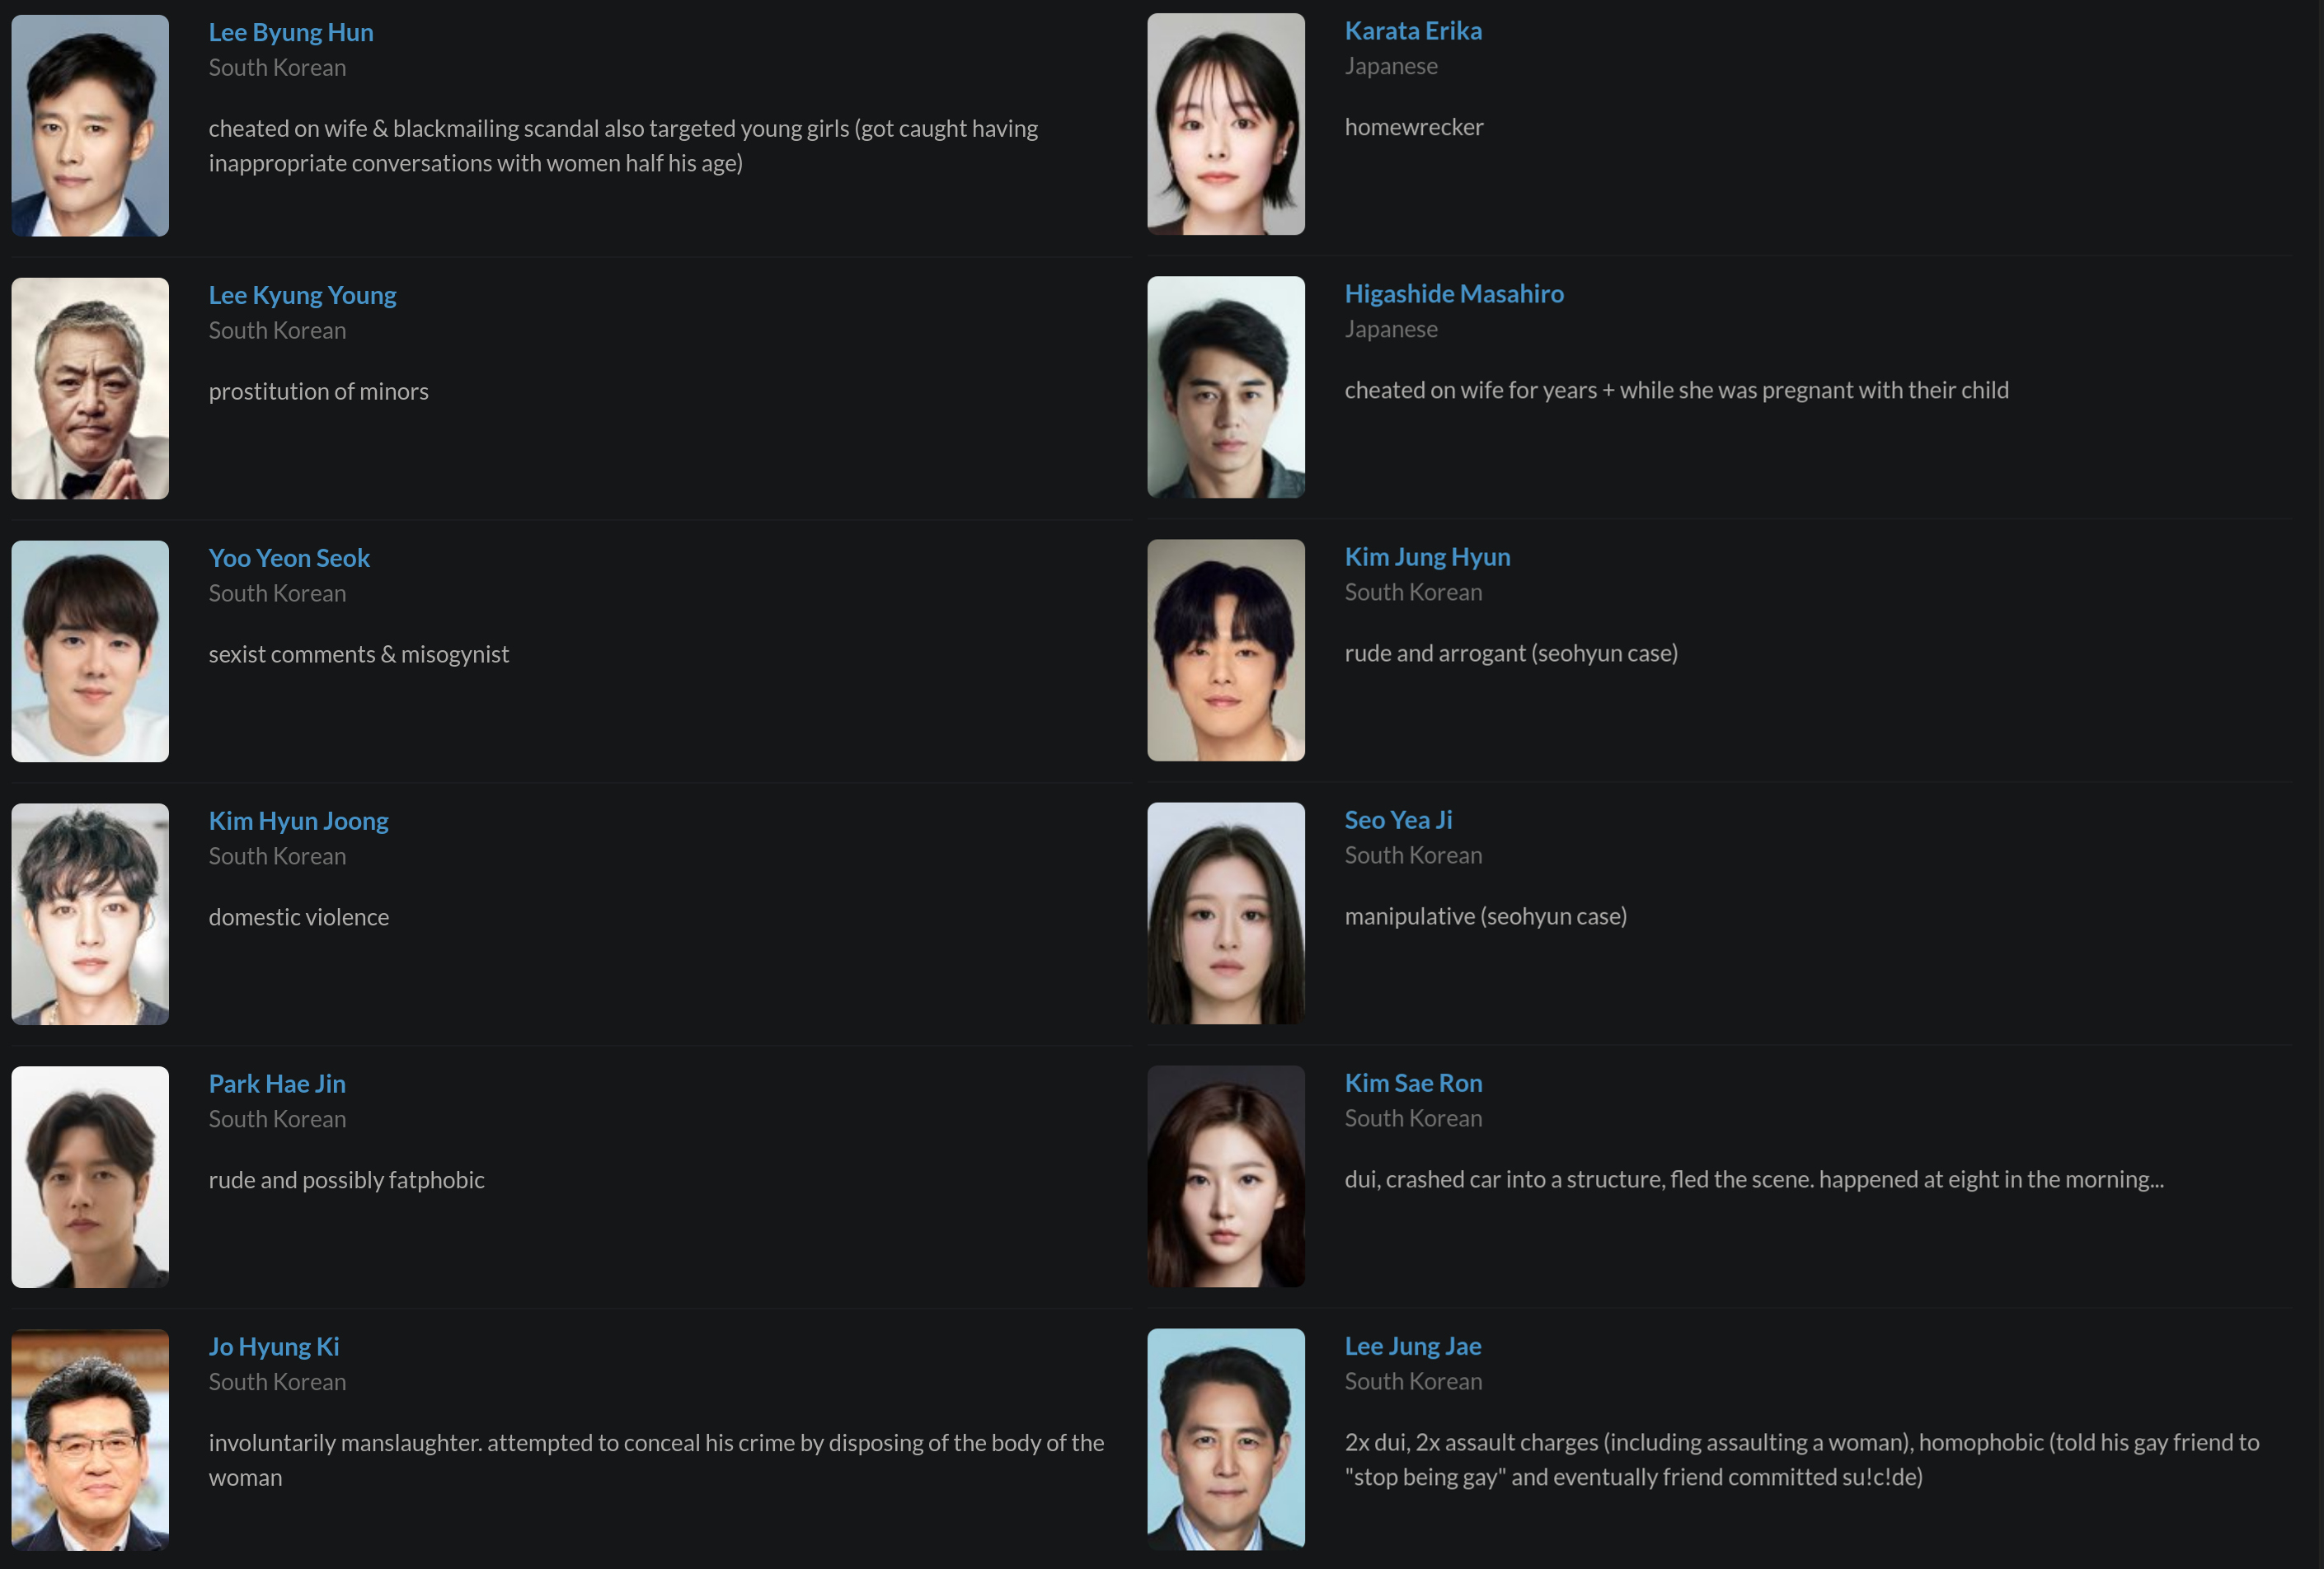2324x1569 pixels.
Task: Open the Karata Erika name link
Action: click(1413, 30)
